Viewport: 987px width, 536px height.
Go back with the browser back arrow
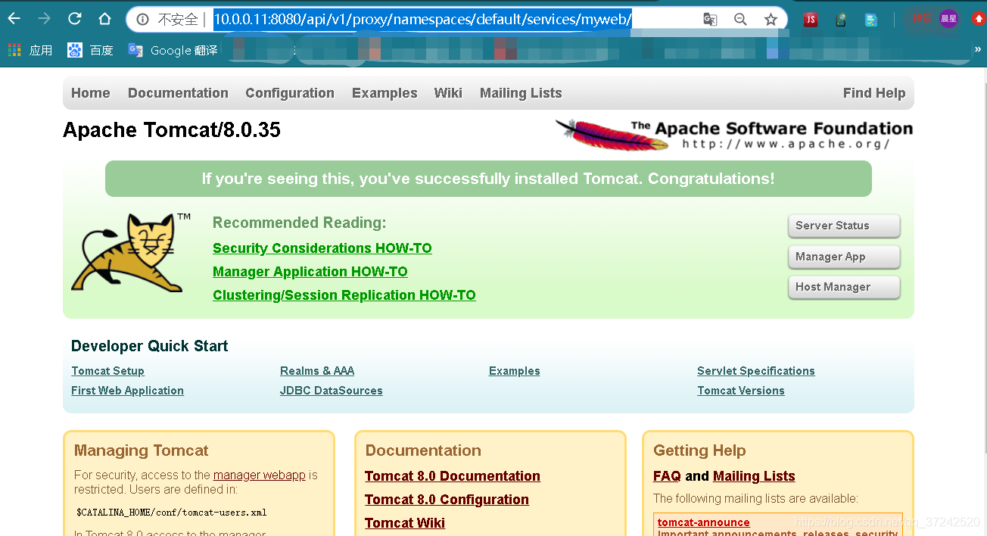[x=14, y=19]
